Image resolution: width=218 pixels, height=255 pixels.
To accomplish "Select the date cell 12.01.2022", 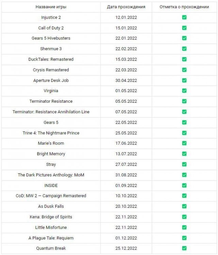I will pyautogui.click(x=126, y=17).
